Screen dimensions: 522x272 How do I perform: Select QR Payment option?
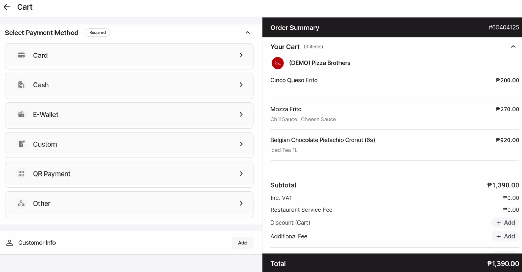[129, 174]
